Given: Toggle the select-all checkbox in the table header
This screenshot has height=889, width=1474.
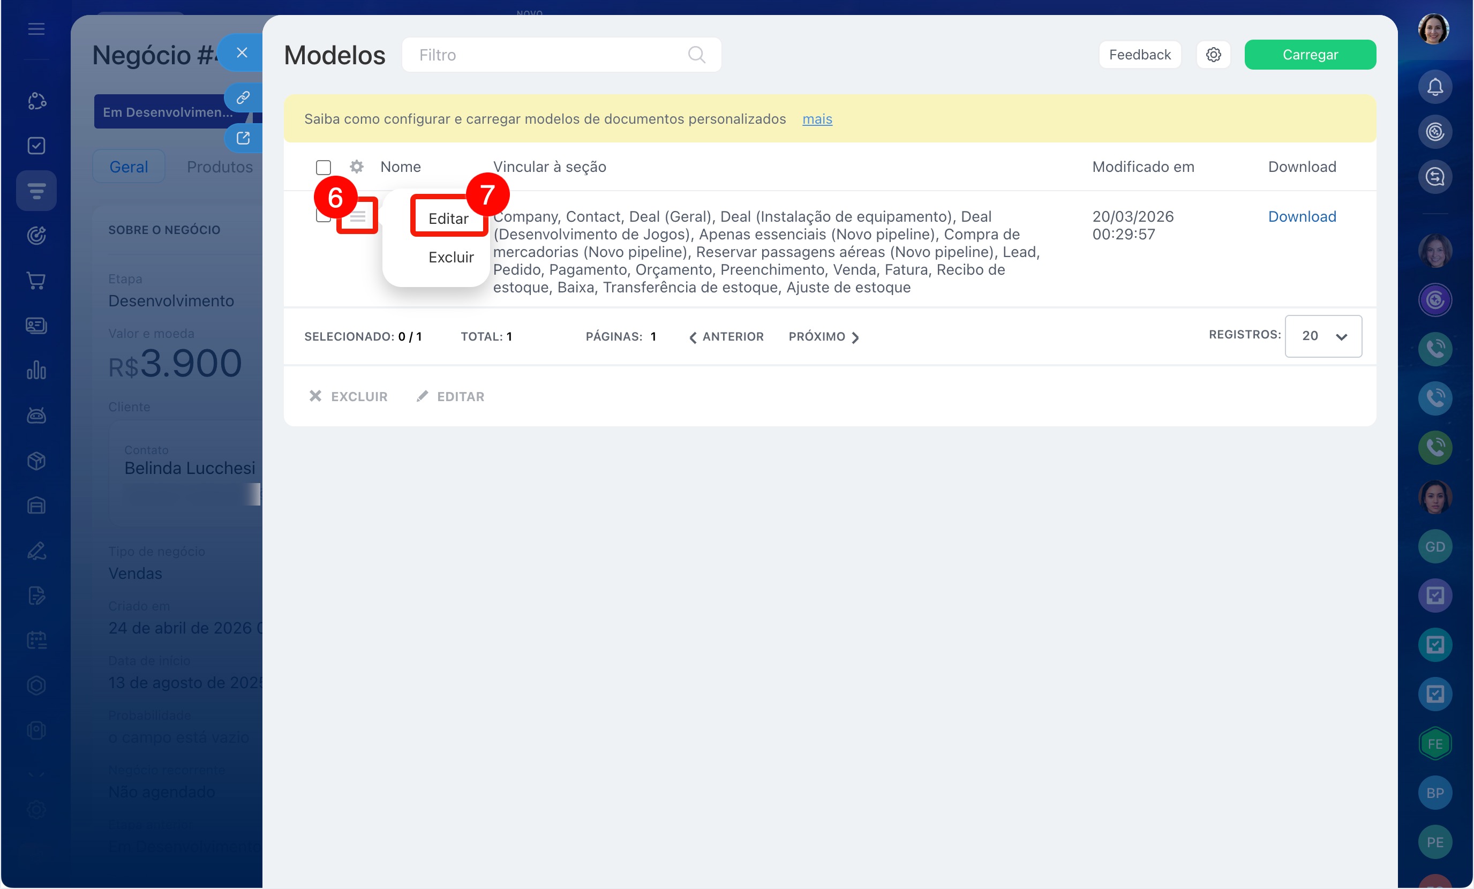Looking at the screenshot, I should pyautogui.click(x=324, y=168).
